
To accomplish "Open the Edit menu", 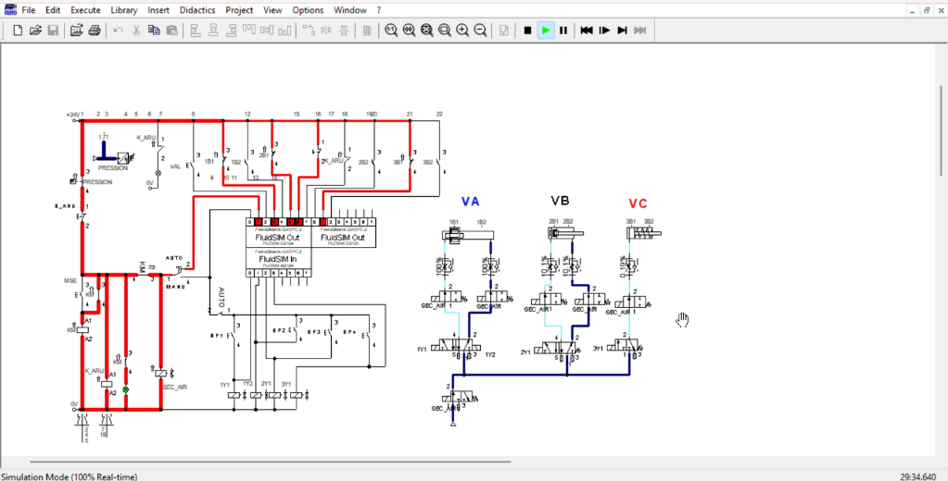I will click(53, 10).
